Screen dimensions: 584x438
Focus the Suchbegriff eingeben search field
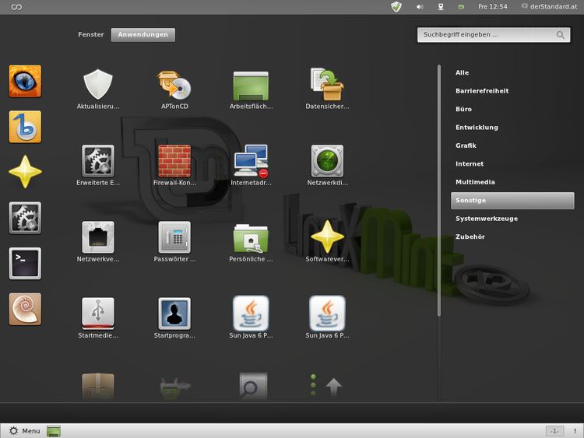tap(487, 35)
